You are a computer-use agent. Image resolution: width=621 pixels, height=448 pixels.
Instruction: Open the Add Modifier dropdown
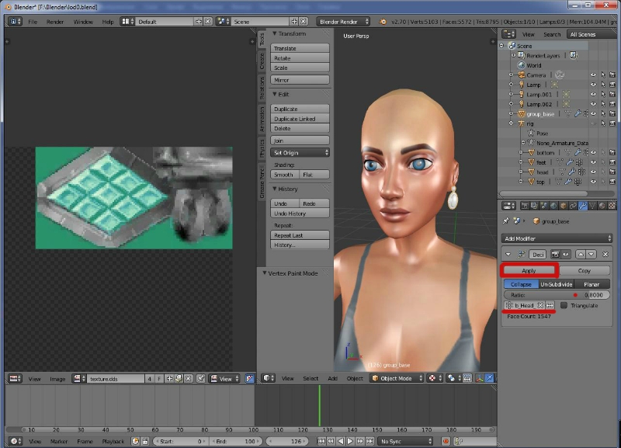[x=557, y=238]
